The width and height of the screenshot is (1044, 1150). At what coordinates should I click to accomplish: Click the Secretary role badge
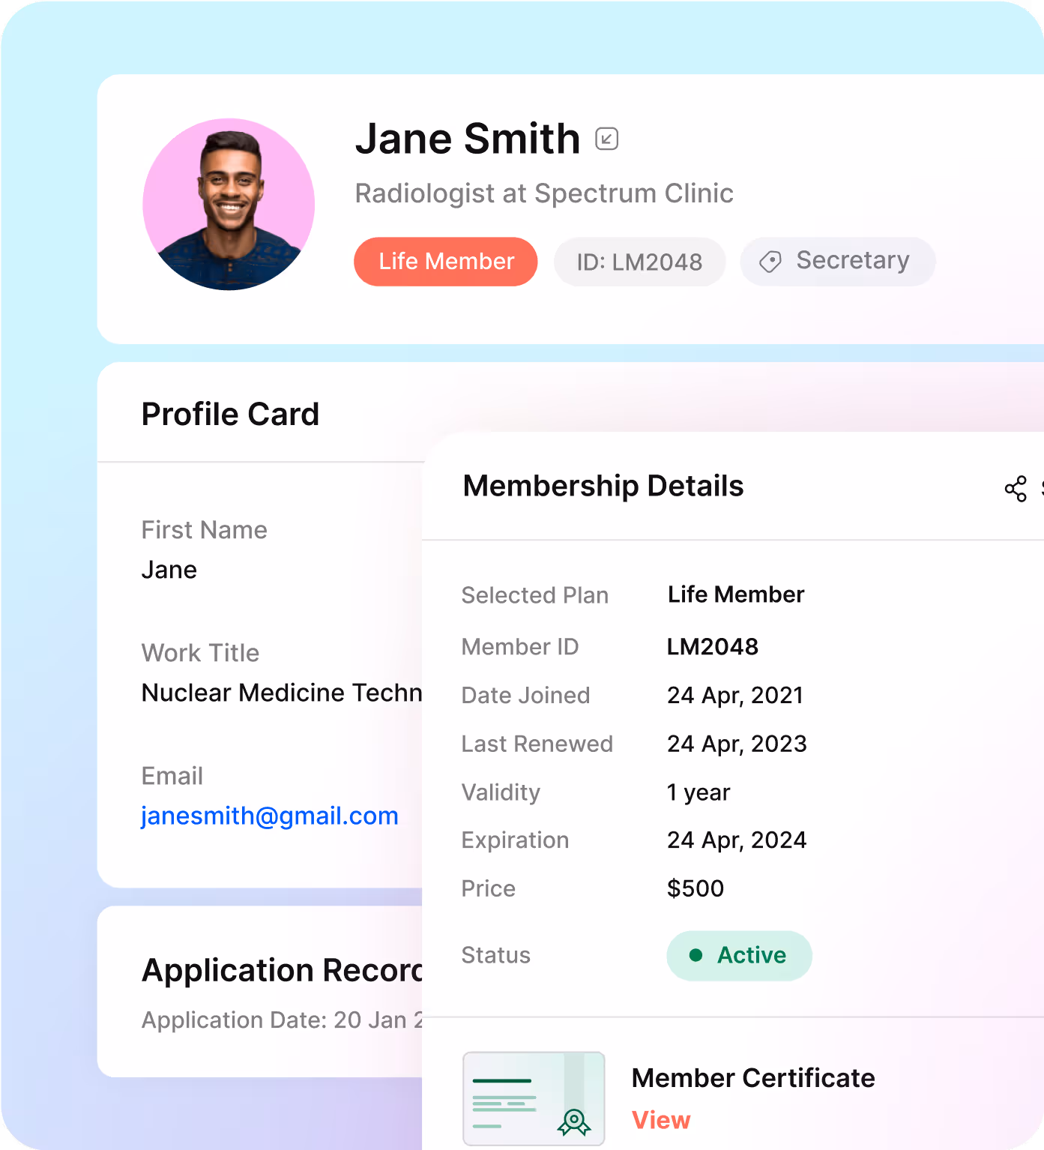pyautogui.click(x=838, y=262)
